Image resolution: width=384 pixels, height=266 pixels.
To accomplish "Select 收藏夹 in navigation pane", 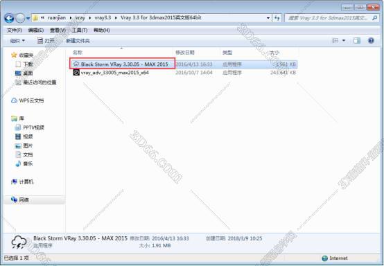I will [26, 55].
